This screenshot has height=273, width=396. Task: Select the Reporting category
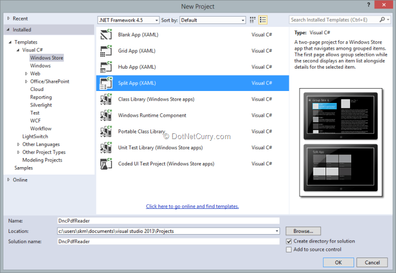tap(41, 97)
